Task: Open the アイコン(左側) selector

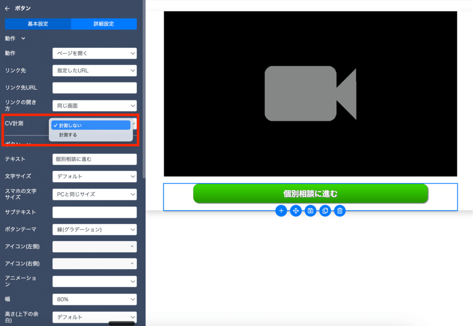Action: (94, 246)
